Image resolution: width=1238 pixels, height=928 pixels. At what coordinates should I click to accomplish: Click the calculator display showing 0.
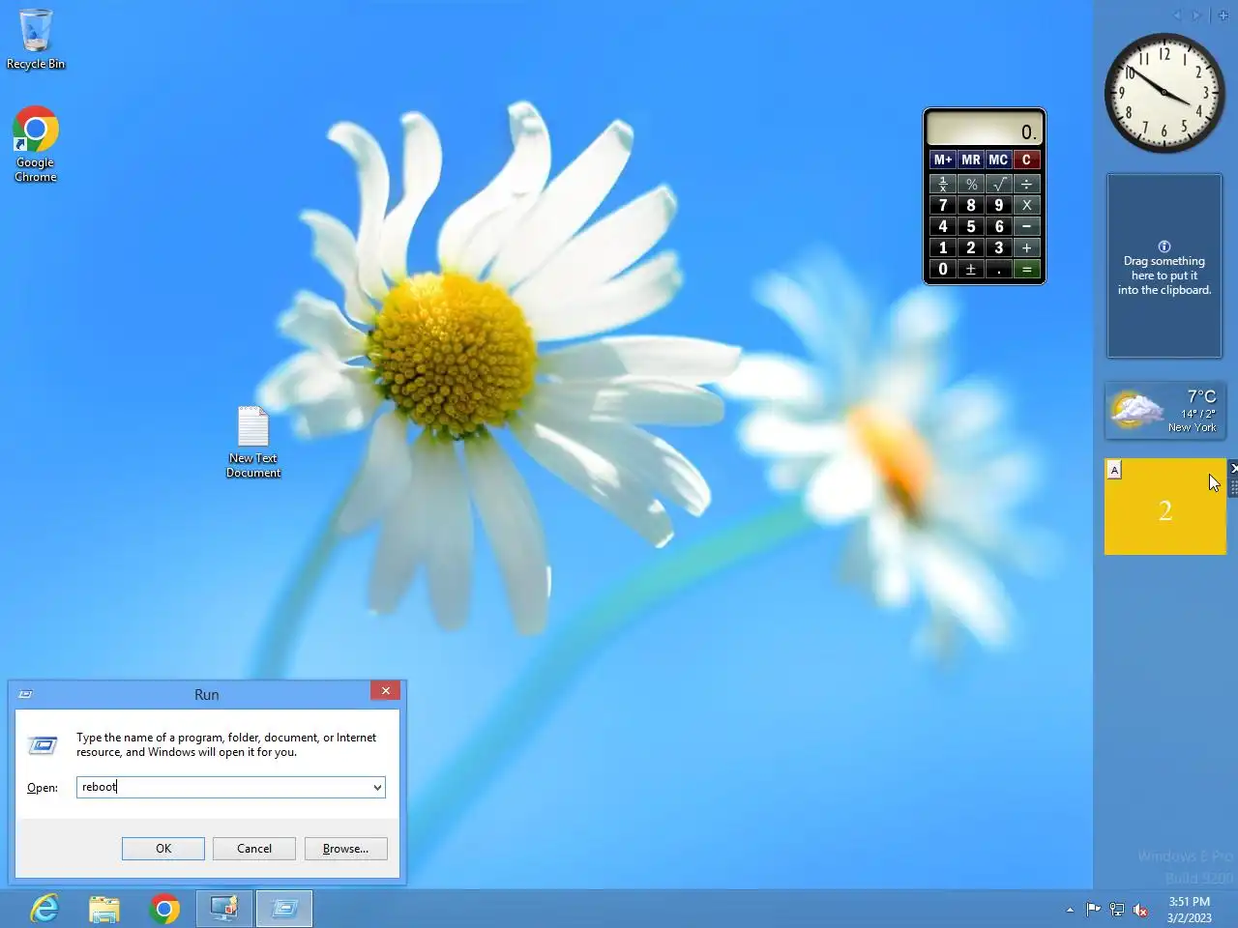[x=984, y=129]
